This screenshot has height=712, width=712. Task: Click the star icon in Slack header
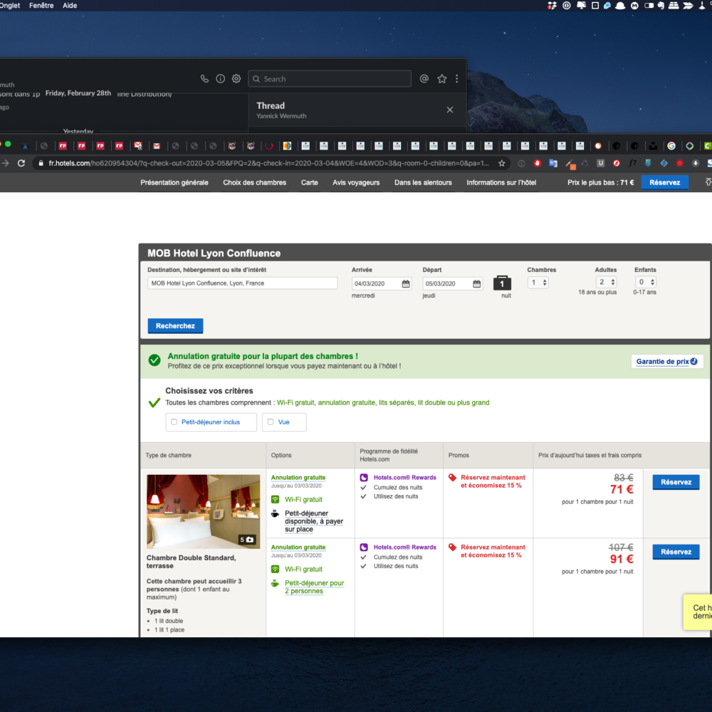(441, 79)
